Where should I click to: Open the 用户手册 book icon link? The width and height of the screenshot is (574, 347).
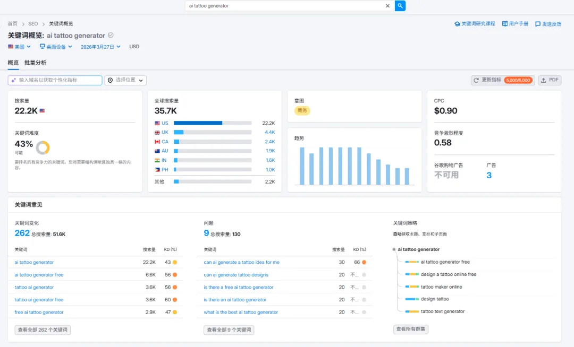point(515,24)
